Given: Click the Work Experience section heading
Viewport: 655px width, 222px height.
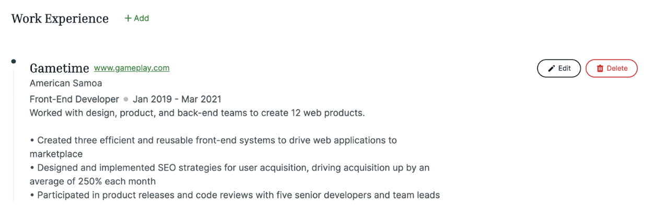Looking at the screenshot, I should (x=60, y=19).
